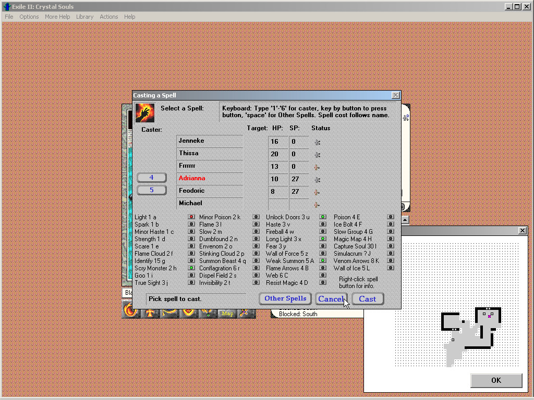Select the Flame Arrows spell button

click(323, 268)
